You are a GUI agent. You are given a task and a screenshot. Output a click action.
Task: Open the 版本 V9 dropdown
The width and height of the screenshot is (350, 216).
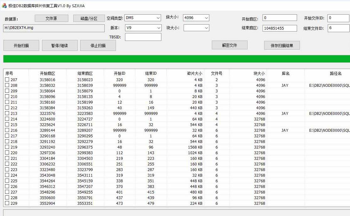(x=143, y=28)
